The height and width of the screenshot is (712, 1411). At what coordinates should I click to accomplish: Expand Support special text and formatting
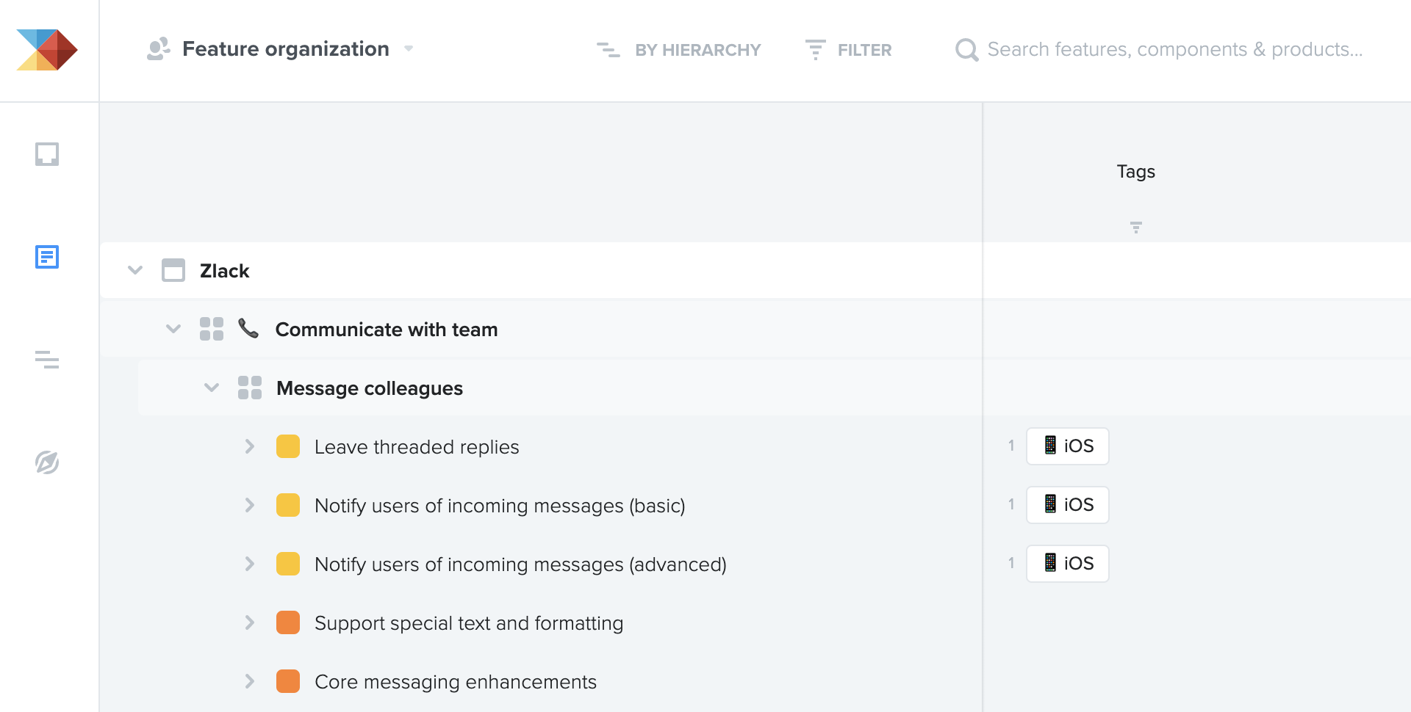(250, 622)
